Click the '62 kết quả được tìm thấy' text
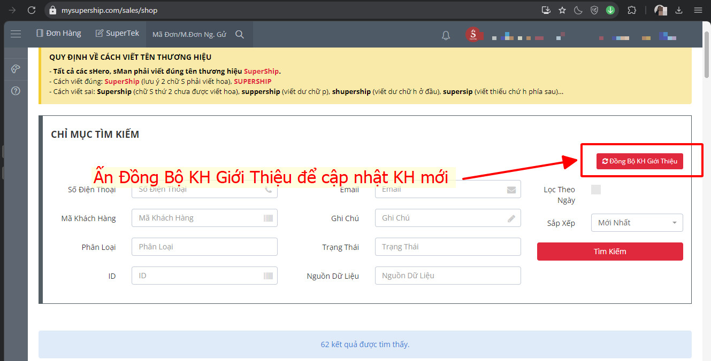Viewport: 711px width, 361px height. (x=365, y=344)
